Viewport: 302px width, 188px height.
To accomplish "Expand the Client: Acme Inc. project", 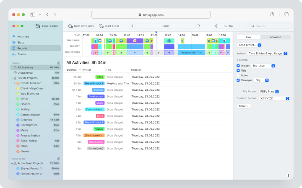I will [x=15, y=83].
